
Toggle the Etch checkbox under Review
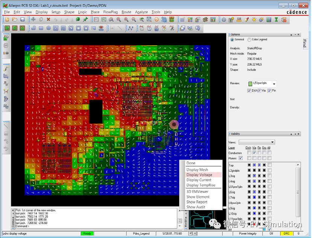point(249,91)
